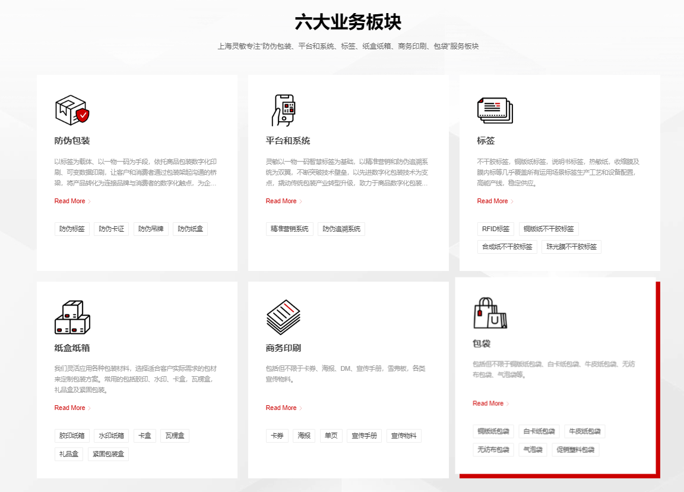Click the layered paper printing icon
This screenshot has height=492, width=684.
[283, 317]
